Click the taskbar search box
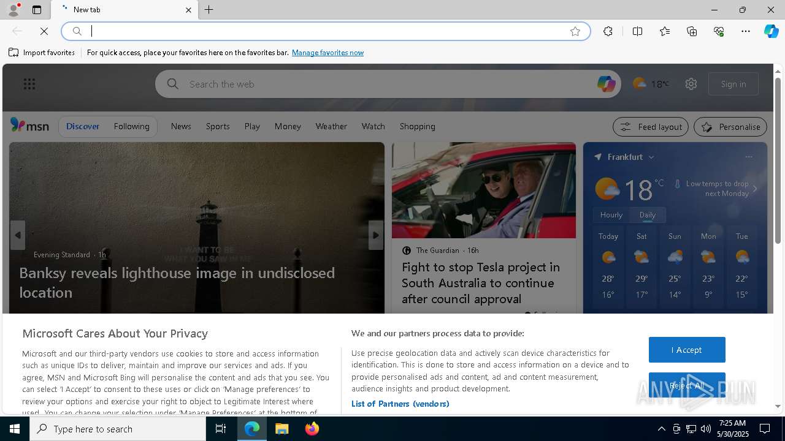Viewport: 785px width, 441px height. 118,429
